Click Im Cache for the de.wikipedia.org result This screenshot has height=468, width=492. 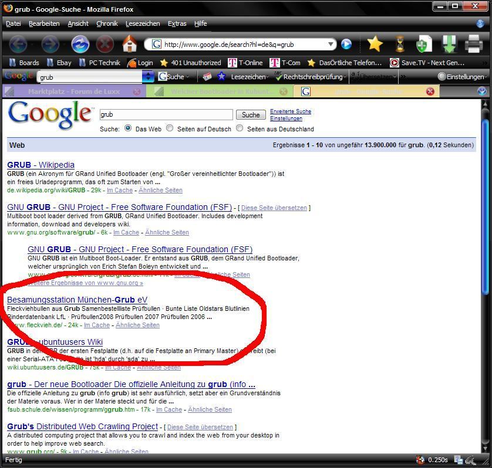(120, 190)
